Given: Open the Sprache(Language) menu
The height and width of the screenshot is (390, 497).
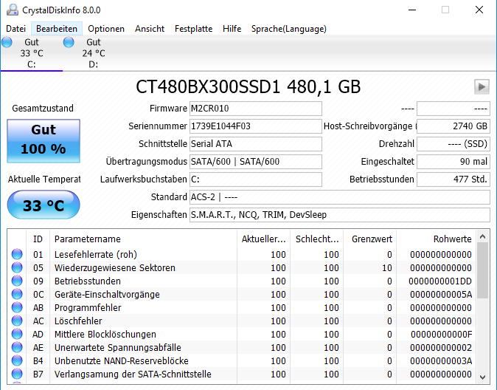Looking at the screenshot, I should [x=289, y=29].
